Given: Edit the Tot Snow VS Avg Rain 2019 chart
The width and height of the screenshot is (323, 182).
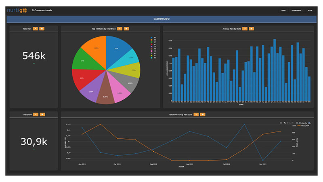Looking at the screenshot, I should 196,114.
